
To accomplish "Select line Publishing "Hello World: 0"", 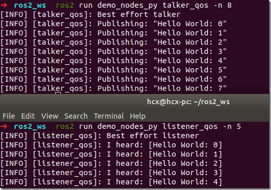I will click(x=113, y=24).
